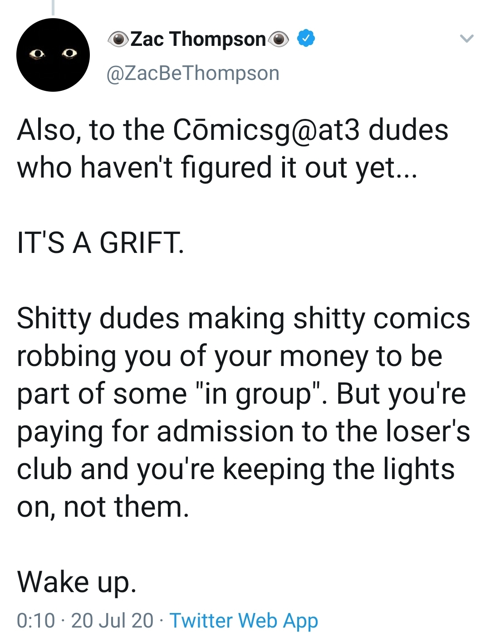Open Zac Thompson's black profile avatar
Viewport: 490px width, 633px height.
53,55
